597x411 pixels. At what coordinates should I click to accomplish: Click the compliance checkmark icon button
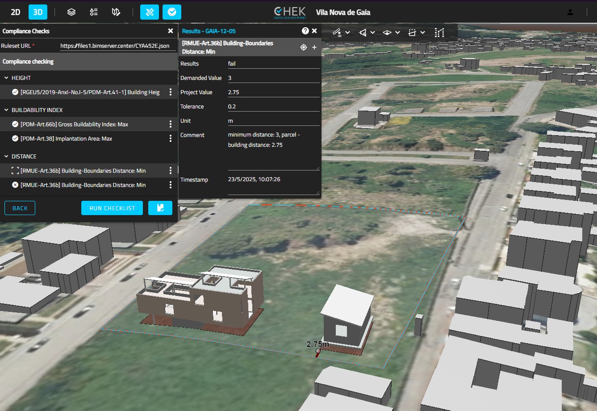pos(172,12)
